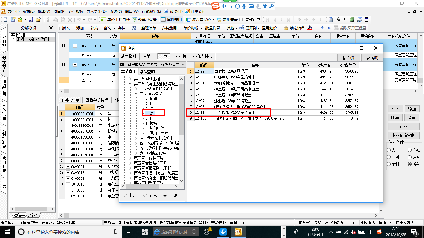The image size is (424, 238).
Task: Click the blue move-up arrow icon
Action: click(x=322, y=28)
